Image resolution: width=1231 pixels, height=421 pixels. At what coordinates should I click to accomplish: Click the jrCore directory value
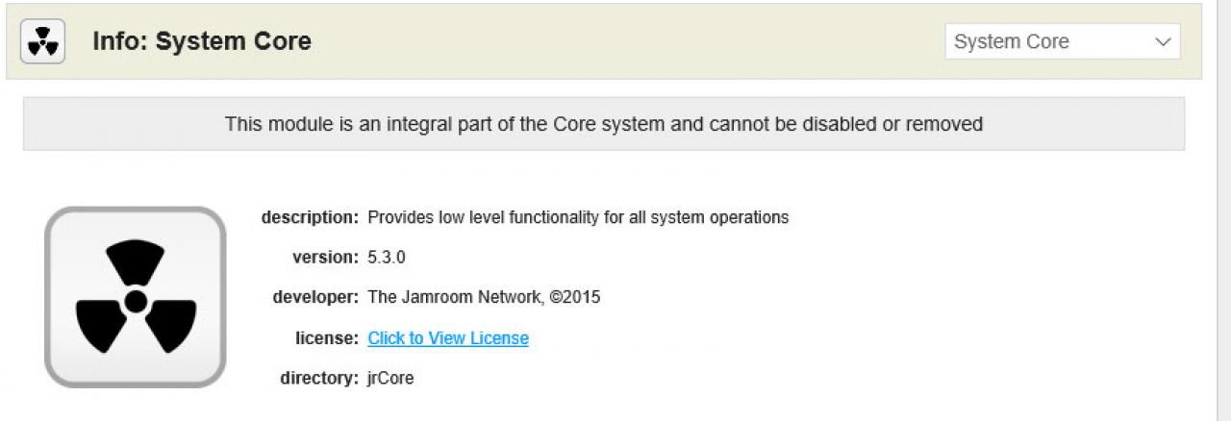tap(390, 379)
